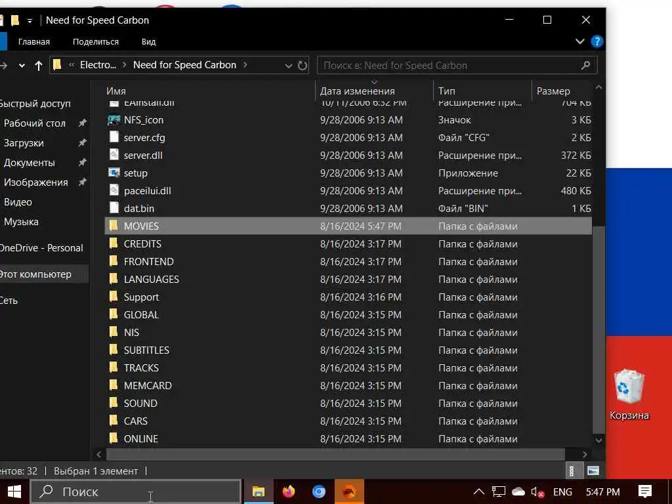Click the FRONTEND folder icon
The height and width of the screenshot is (504, 672).
114,261
